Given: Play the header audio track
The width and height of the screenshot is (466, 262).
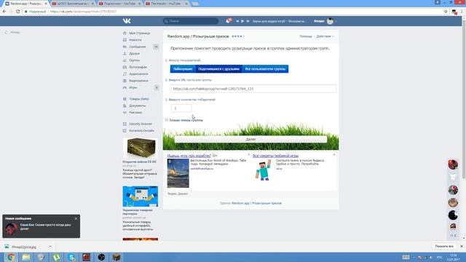Looking at the screenshot, I should tap(242, 21).
